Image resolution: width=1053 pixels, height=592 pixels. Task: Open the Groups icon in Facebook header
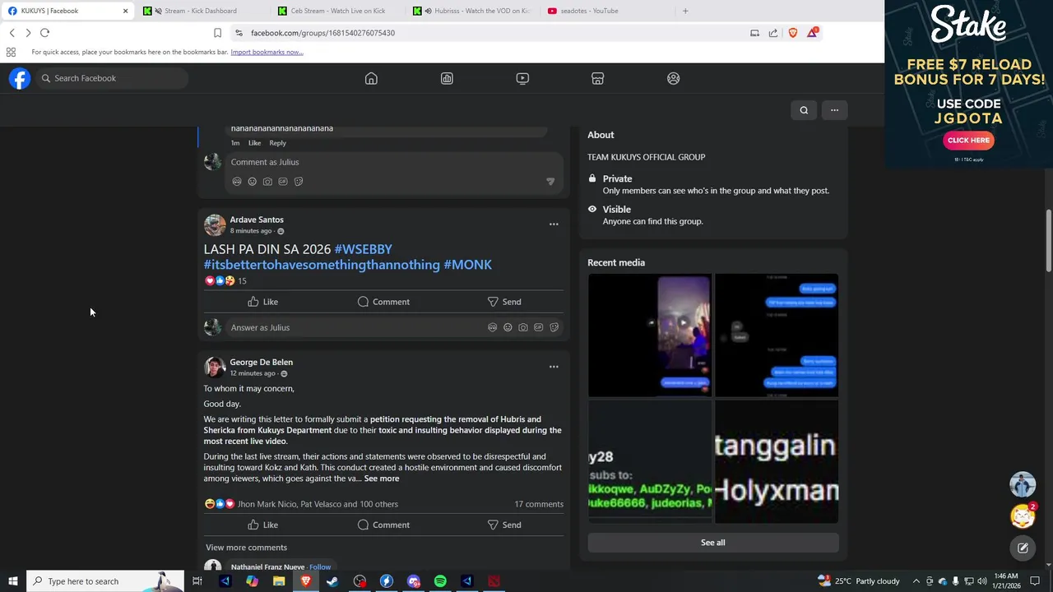(674, 78)
